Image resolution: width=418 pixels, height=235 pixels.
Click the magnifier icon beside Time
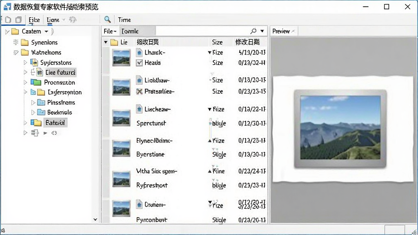coord(107,20)
